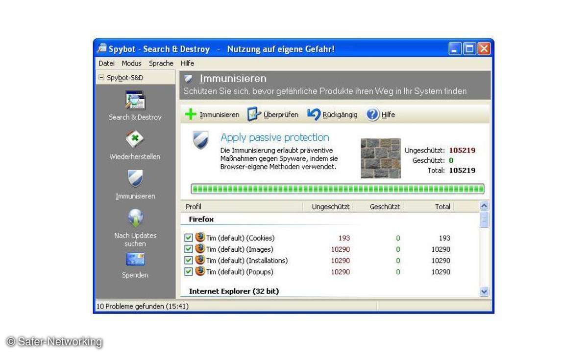
Task: Click Total value 10290 in Popups row
Action: tap(441, 272)
